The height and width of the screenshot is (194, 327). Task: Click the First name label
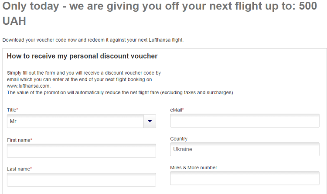pos(19,140)
